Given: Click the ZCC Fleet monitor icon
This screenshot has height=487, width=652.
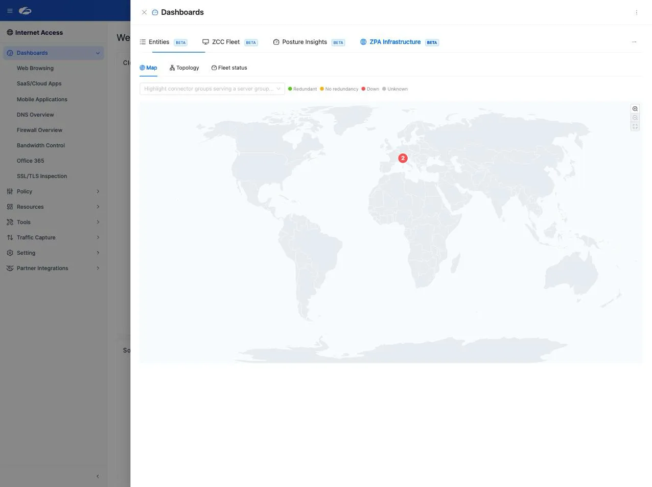Looking at the screenshot, I should 205,42.
